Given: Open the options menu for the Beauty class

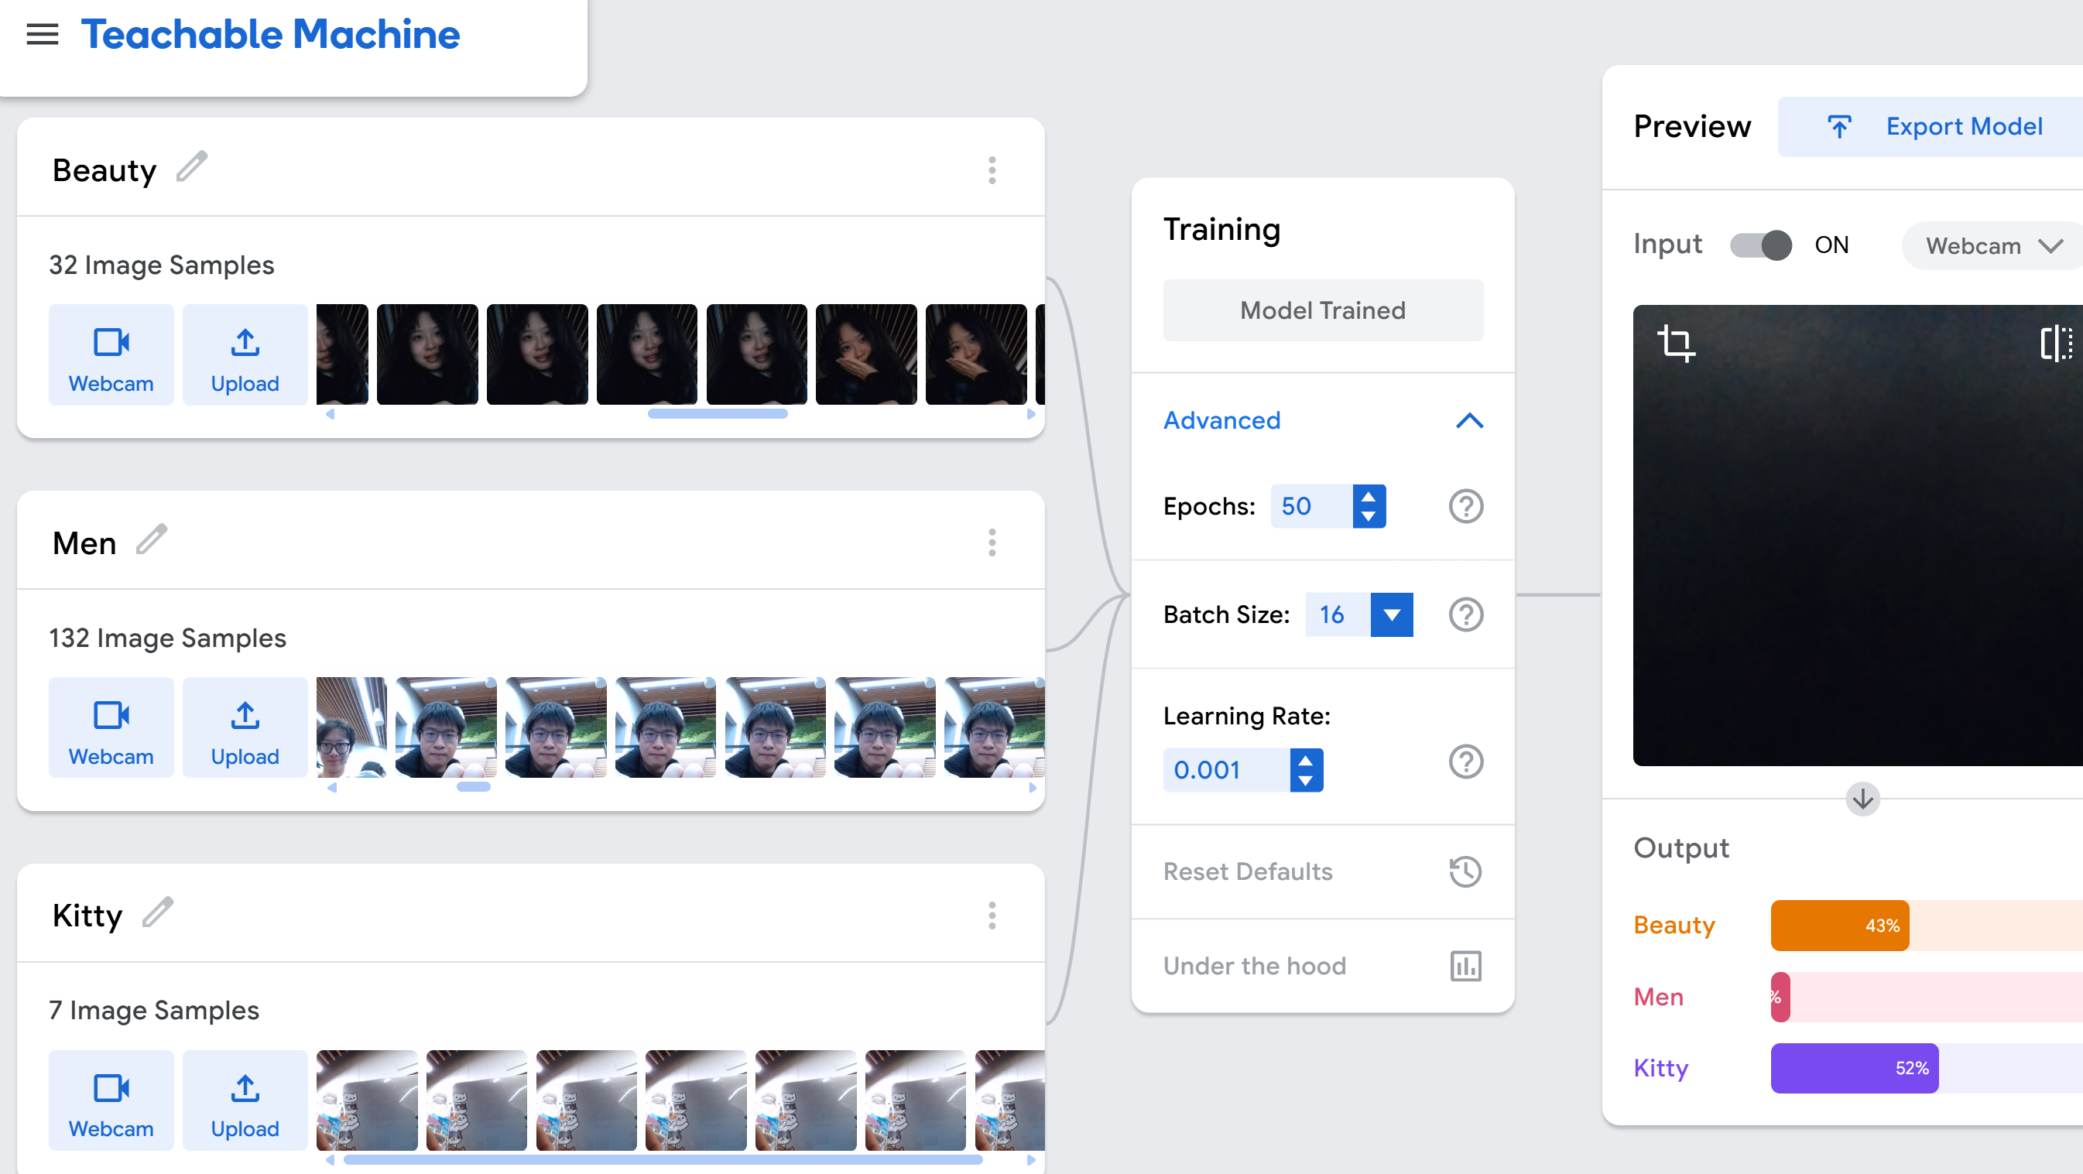Looking at the screenshot, I should tap(992, 169).
